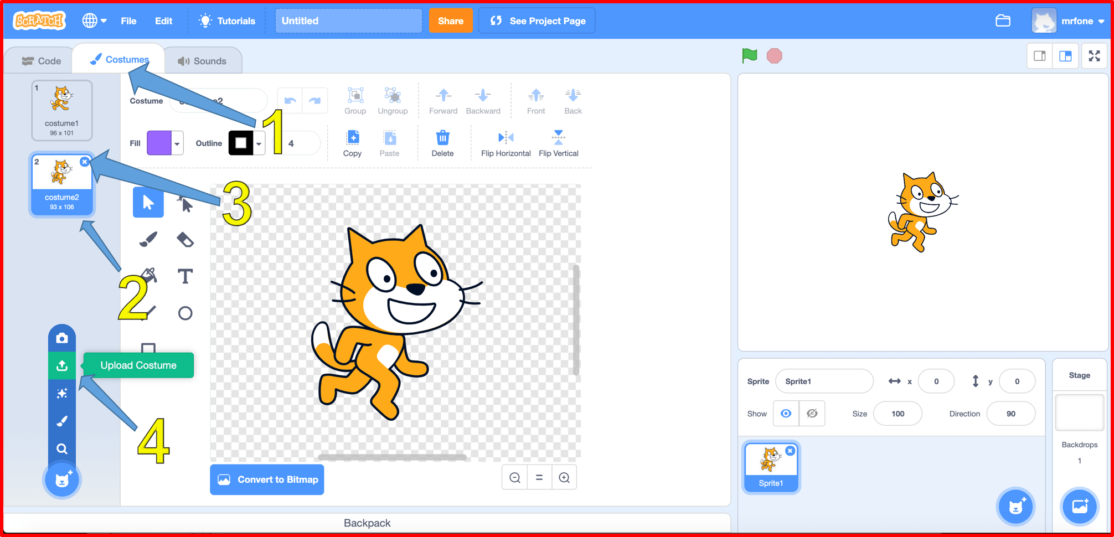Paste the copied shape
Image resolution: width=1114 pixels, height=537 pixels.
tap(389, 143)
